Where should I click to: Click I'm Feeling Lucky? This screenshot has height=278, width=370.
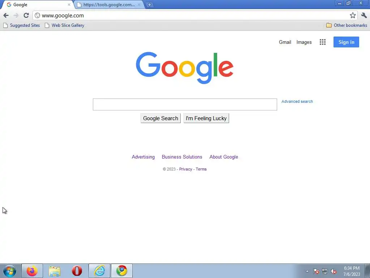(206, 118)
